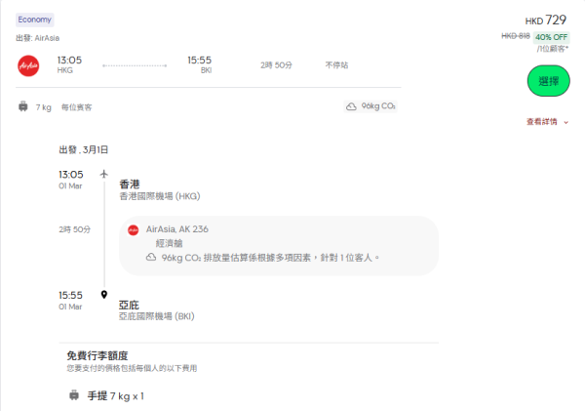Click the 免費行李額度 baggage allowance heading

pyautogui.click(x=97, y=355)
